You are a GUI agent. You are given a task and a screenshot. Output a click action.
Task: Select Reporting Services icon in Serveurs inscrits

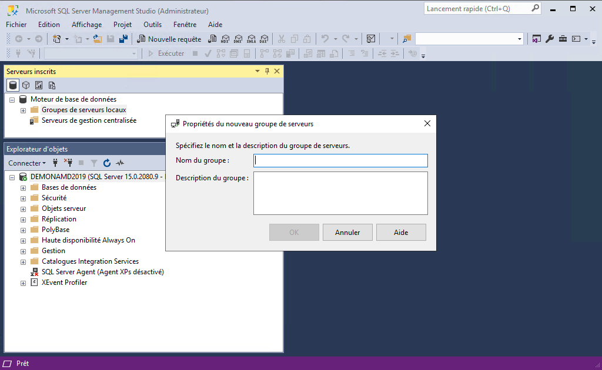[39, 85]
